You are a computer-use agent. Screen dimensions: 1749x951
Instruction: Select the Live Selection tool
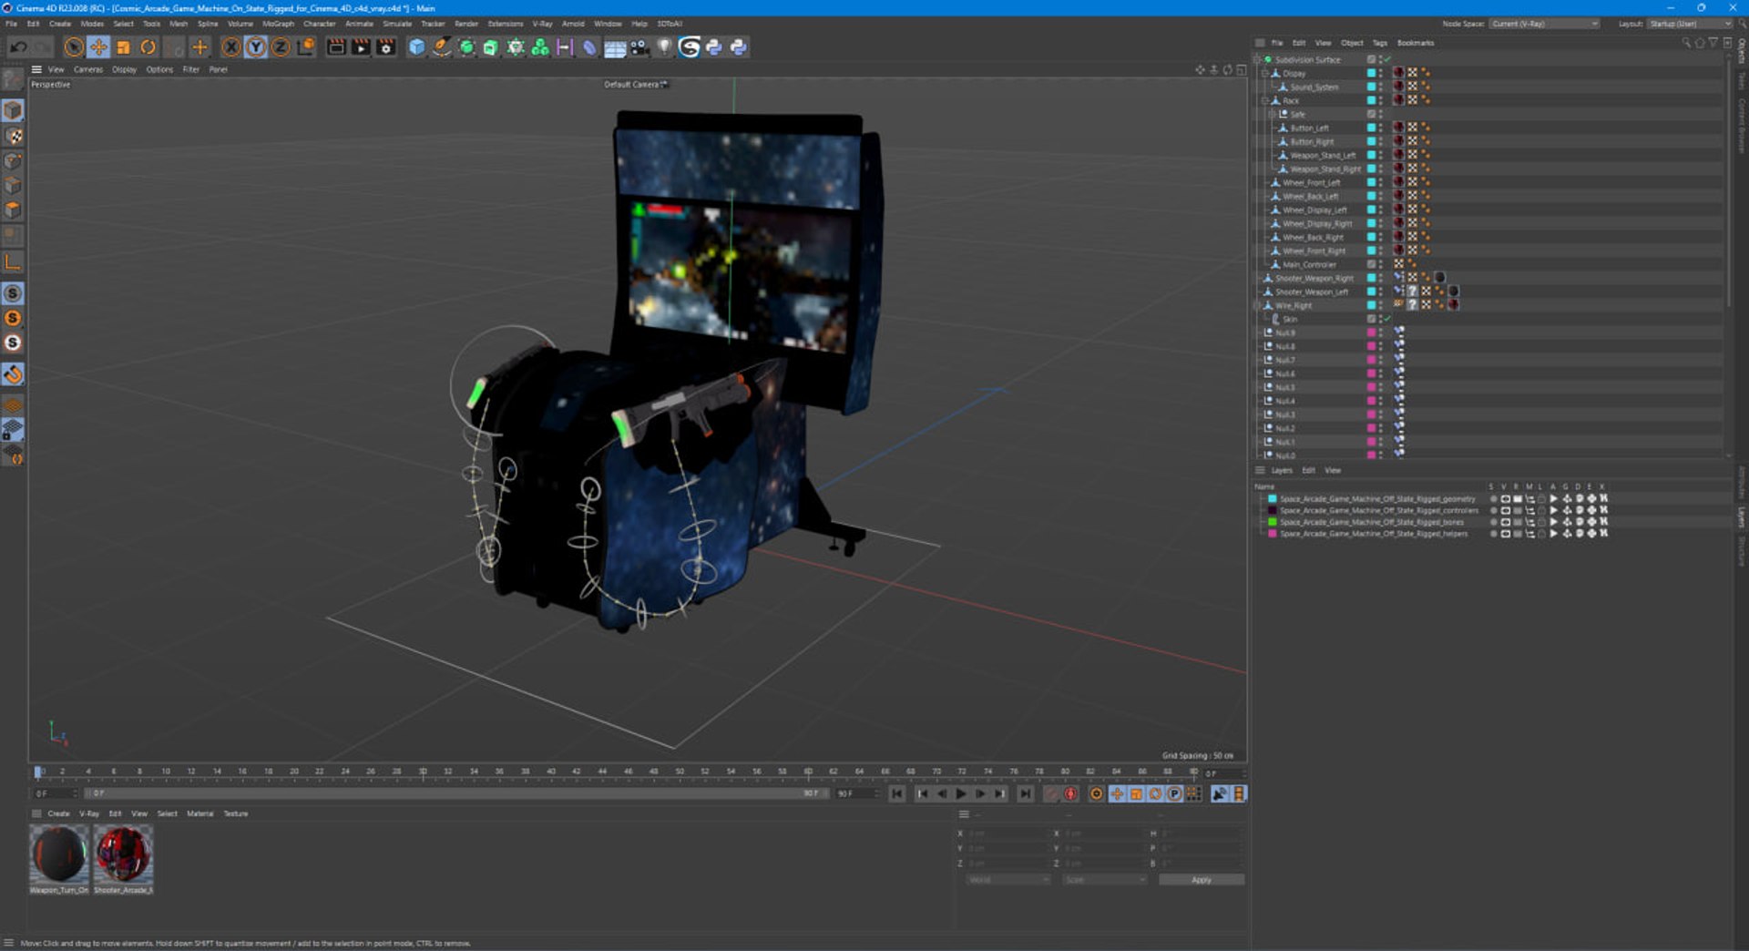tap(74, 47)
